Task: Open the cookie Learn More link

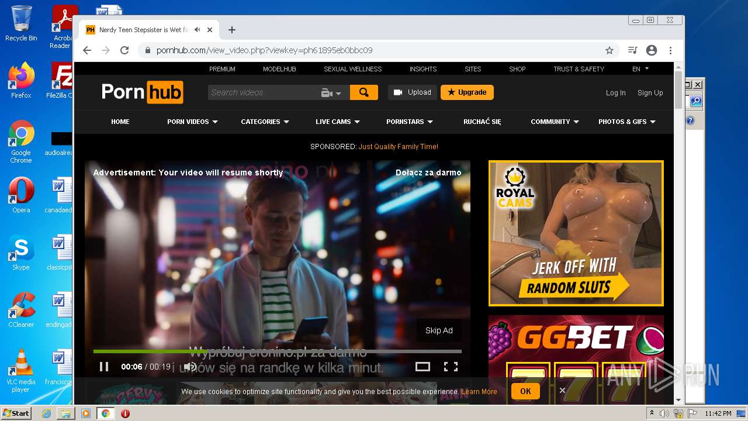Action: [x=479, y=392]
